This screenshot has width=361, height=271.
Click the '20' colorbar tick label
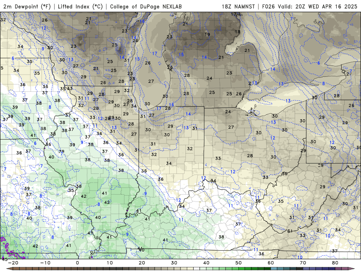(142, 263)
